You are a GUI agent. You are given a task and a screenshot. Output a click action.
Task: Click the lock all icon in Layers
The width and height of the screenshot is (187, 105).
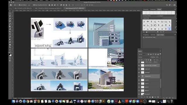(151, 60)
